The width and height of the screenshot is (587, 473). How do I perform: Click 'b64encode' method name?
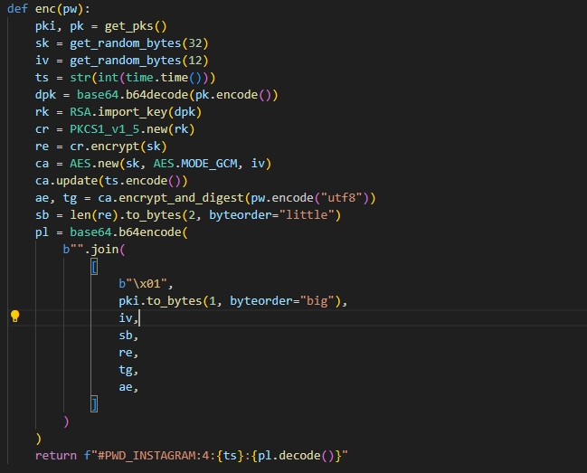coord(150,232)
